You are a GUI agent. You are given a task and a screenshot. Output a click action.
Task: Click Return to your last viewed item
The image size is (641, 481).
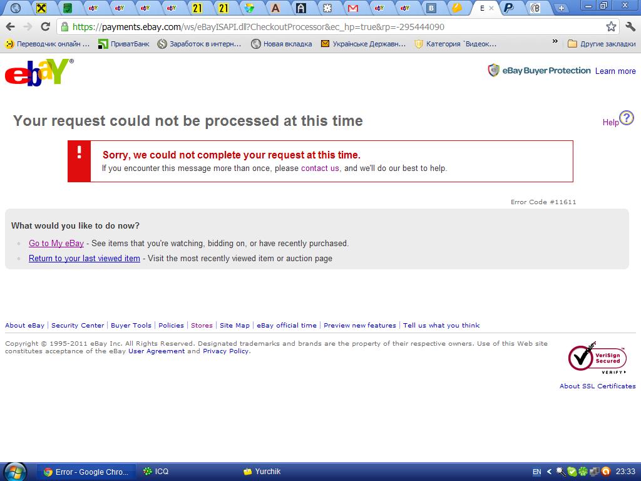point(85,259)
